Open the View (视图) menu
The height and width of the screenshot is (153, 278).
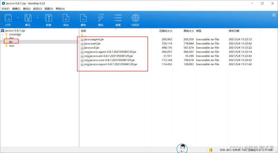tap(49, 9)
